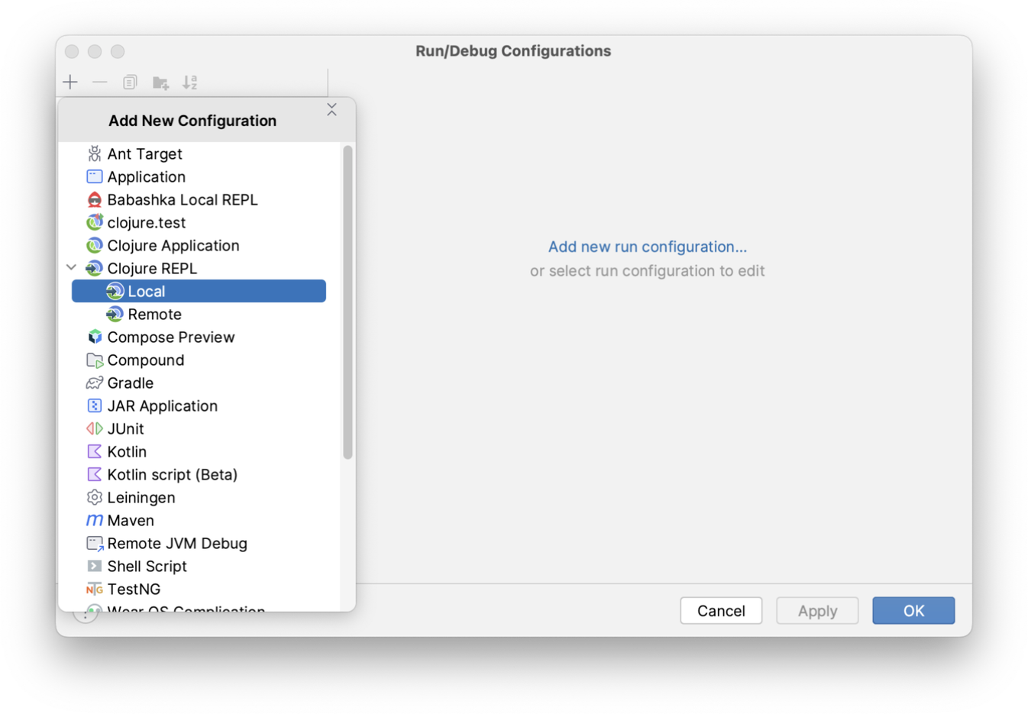The image size is (1028, 714).
Task: Click the Compose Preview icon
Action: click(94, 337)
